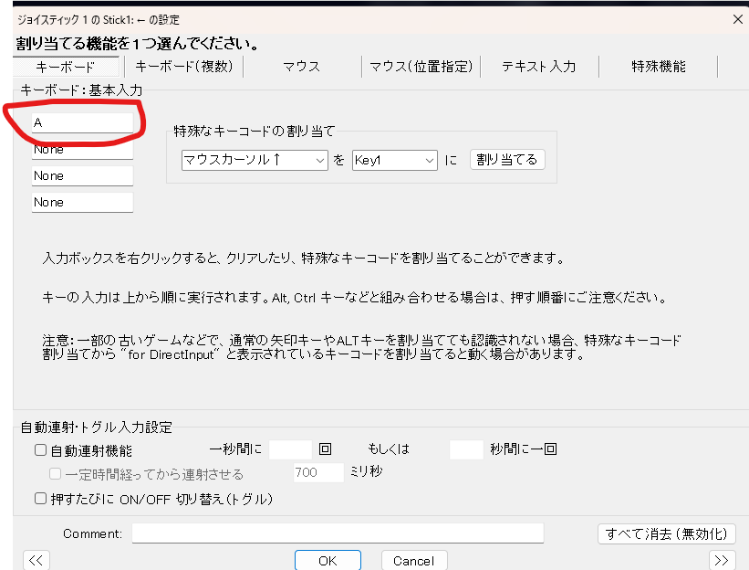This screenshot has width=749, height=570.
Task: Open the キーボード(複数) tab
Action: coord(184,67)
